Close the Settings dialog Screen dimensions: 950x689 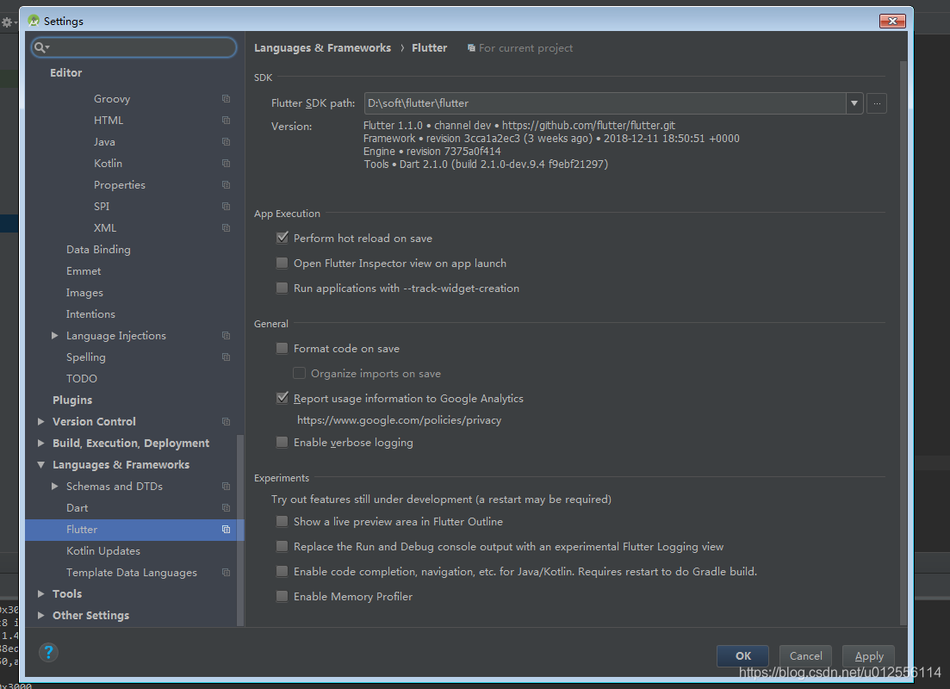892,21
